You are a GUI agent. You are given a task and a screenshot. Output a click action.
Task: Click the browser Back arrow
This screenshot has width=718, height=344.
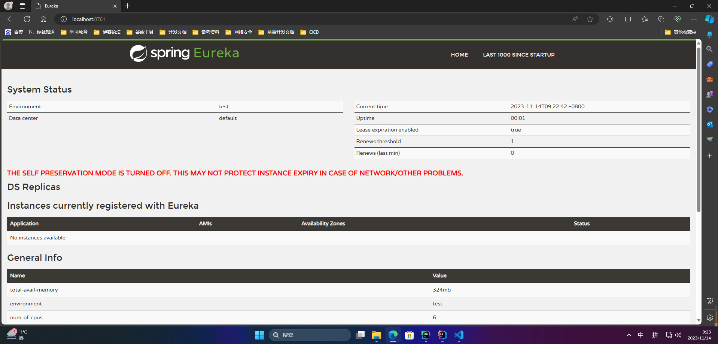[10, 19]
